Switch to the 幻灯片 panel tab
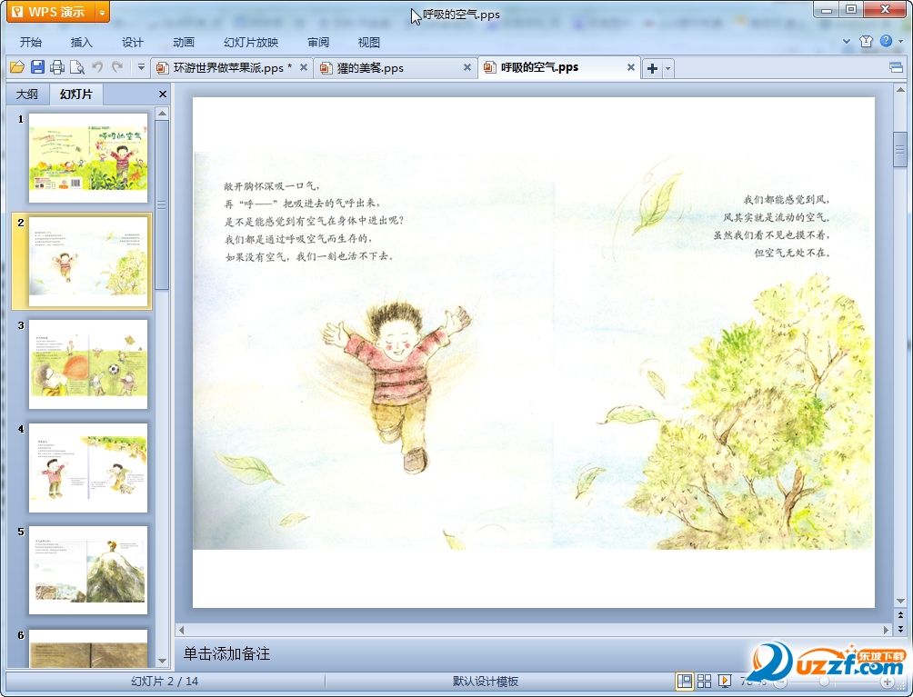 (75, 94)
